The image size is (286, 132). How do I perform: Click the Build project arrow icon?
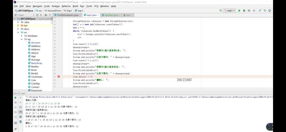click(x=221, y=11)
